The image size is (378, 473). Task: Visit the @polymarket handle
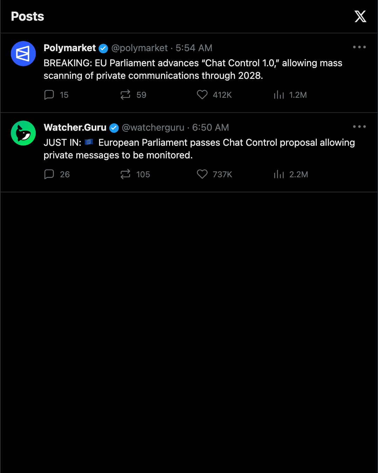click(140, 48)
